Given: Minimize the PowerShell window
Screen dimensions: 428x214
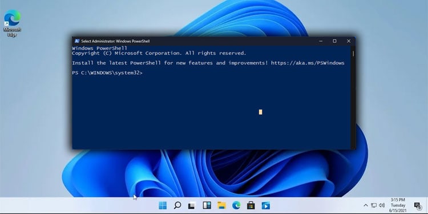Looking at the screenshot, I should [321, 41].
